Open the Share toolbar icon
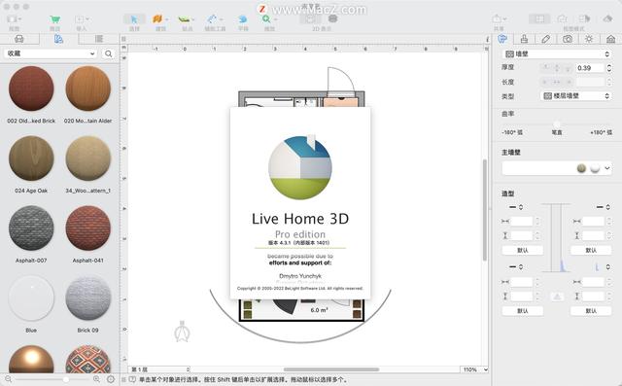Image resolution: width=622 pixels, height=386 pixels. point(497,18)
